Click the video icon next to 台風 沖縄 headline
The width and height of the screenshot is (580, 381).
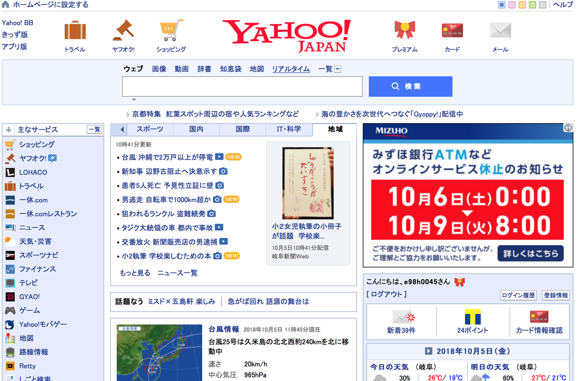click(x=219, y=157)
